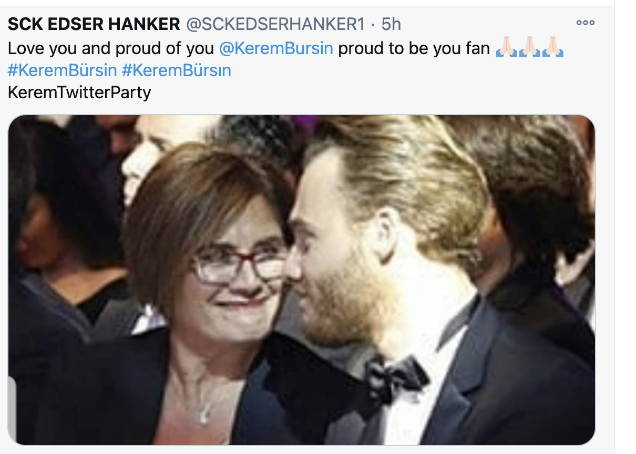Click the necklace pendant in the photo
The width and height of the screenshot is (636, 454).
coord(205,416)
